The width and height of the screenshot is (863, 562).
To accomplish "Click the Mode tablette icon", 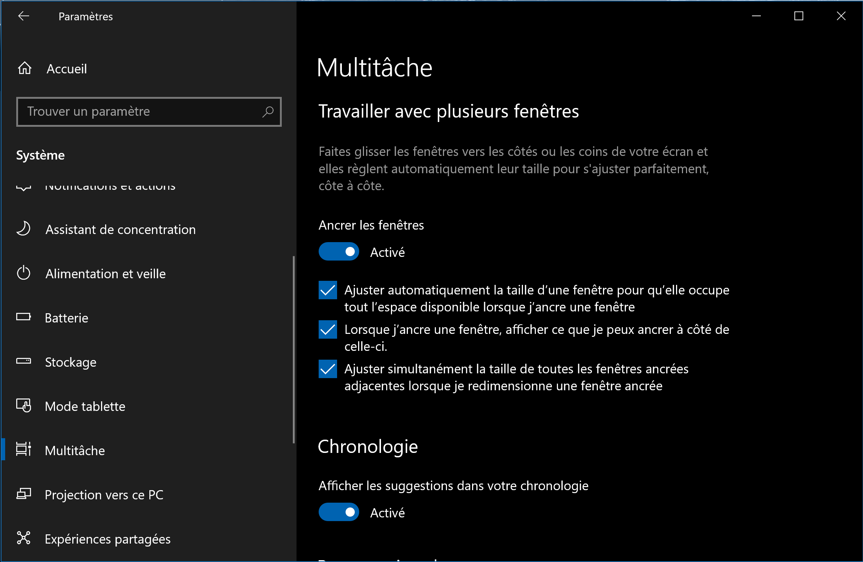I will (x=24, y=406).
